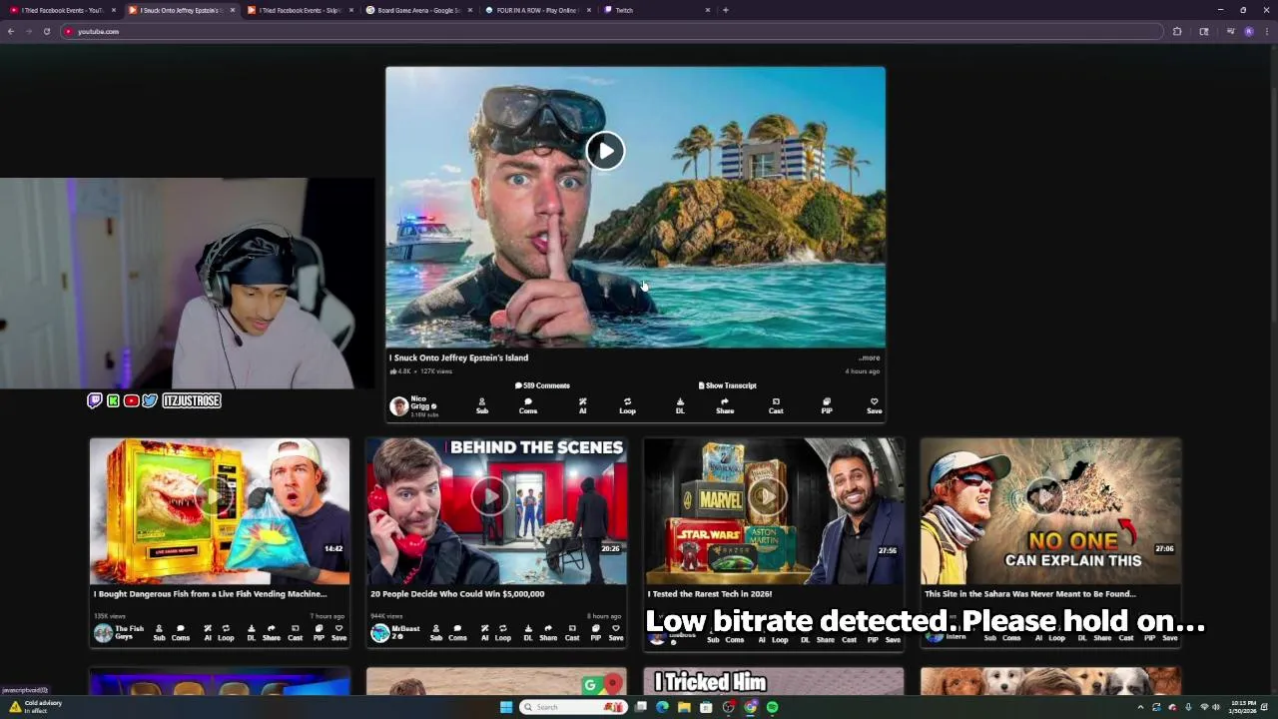Click DL download icon under Nico Grigg video
The height and width of the screenshot is (719, 1278).
click(x=680, y=405)
